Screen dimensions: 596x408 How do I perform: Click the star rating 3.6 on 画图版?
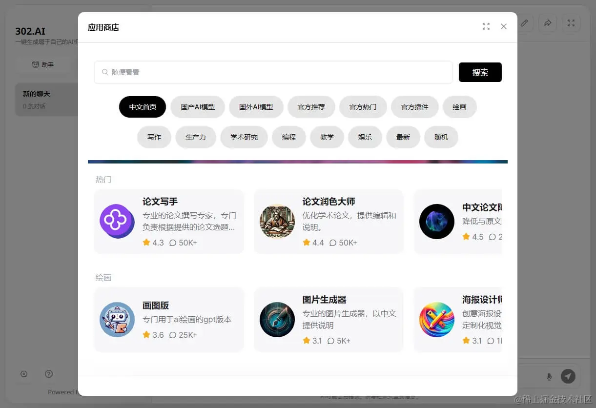coord(153,335)
